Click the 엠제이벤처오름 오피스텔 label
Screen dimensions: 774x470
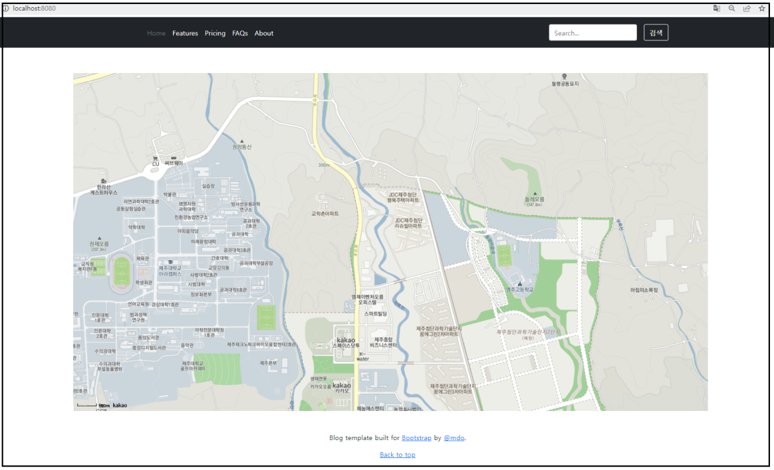click(367, 299)
